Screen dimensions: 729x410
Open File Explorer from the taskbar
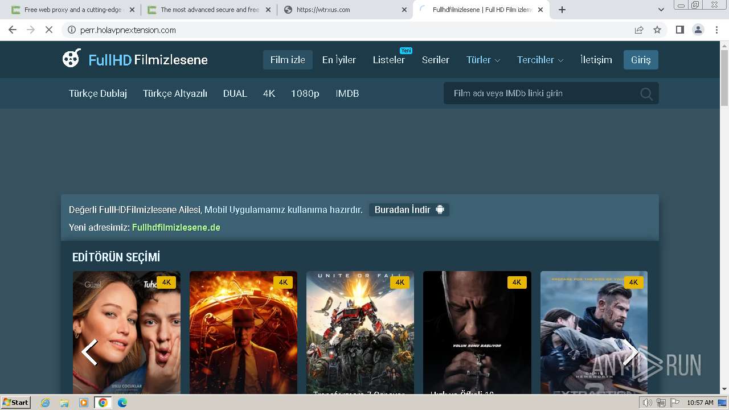point(64,403)
